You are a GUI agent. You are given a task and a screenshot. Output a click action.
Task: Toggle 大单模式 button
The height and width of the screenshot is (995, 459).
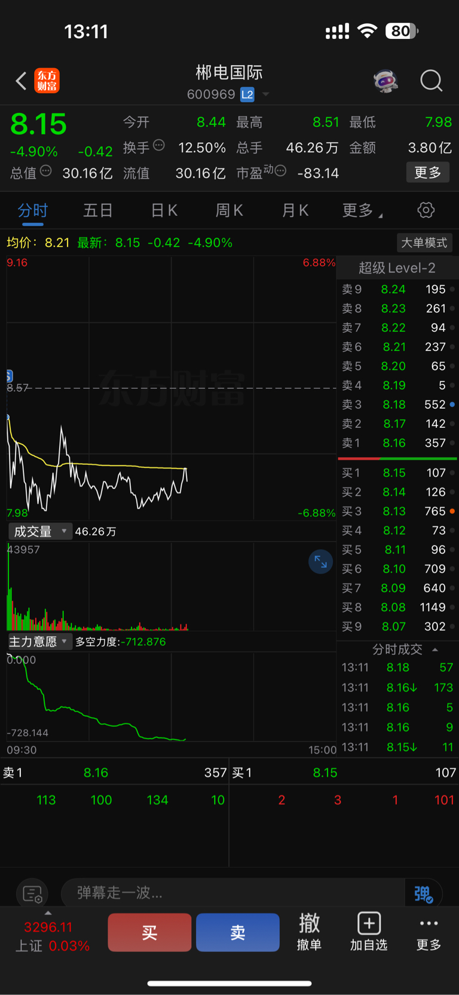click(424, 243)
